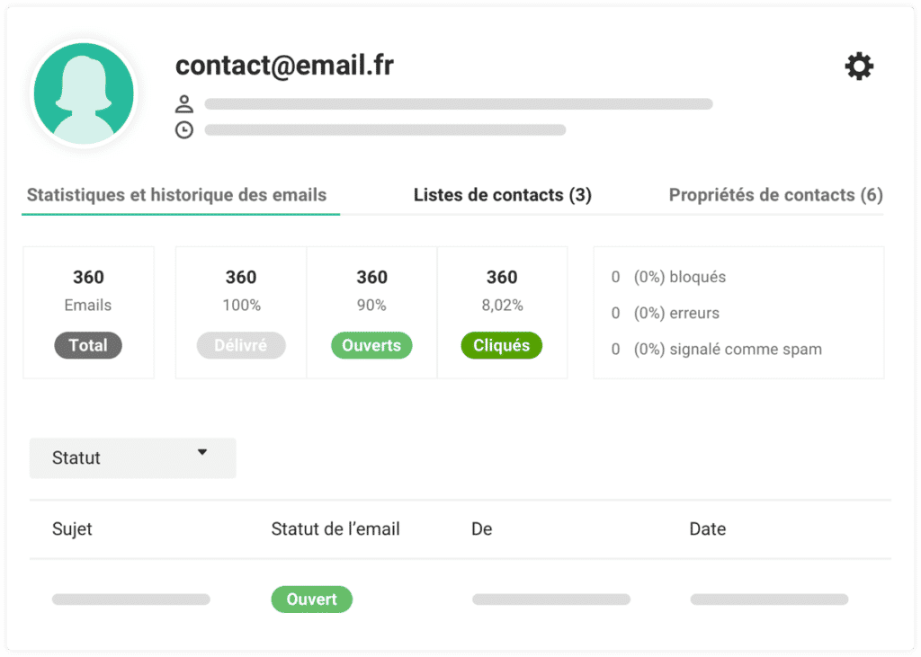The width and height of the screenshot is (921, 657).
Task: Select the Ouverts badge
Action: pyautogui.click(x=371, y=346)
